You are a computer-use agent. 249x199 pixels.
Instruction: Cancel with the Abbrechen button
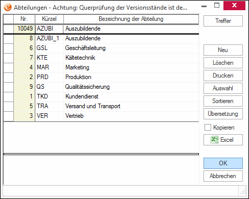coord(223,176)
